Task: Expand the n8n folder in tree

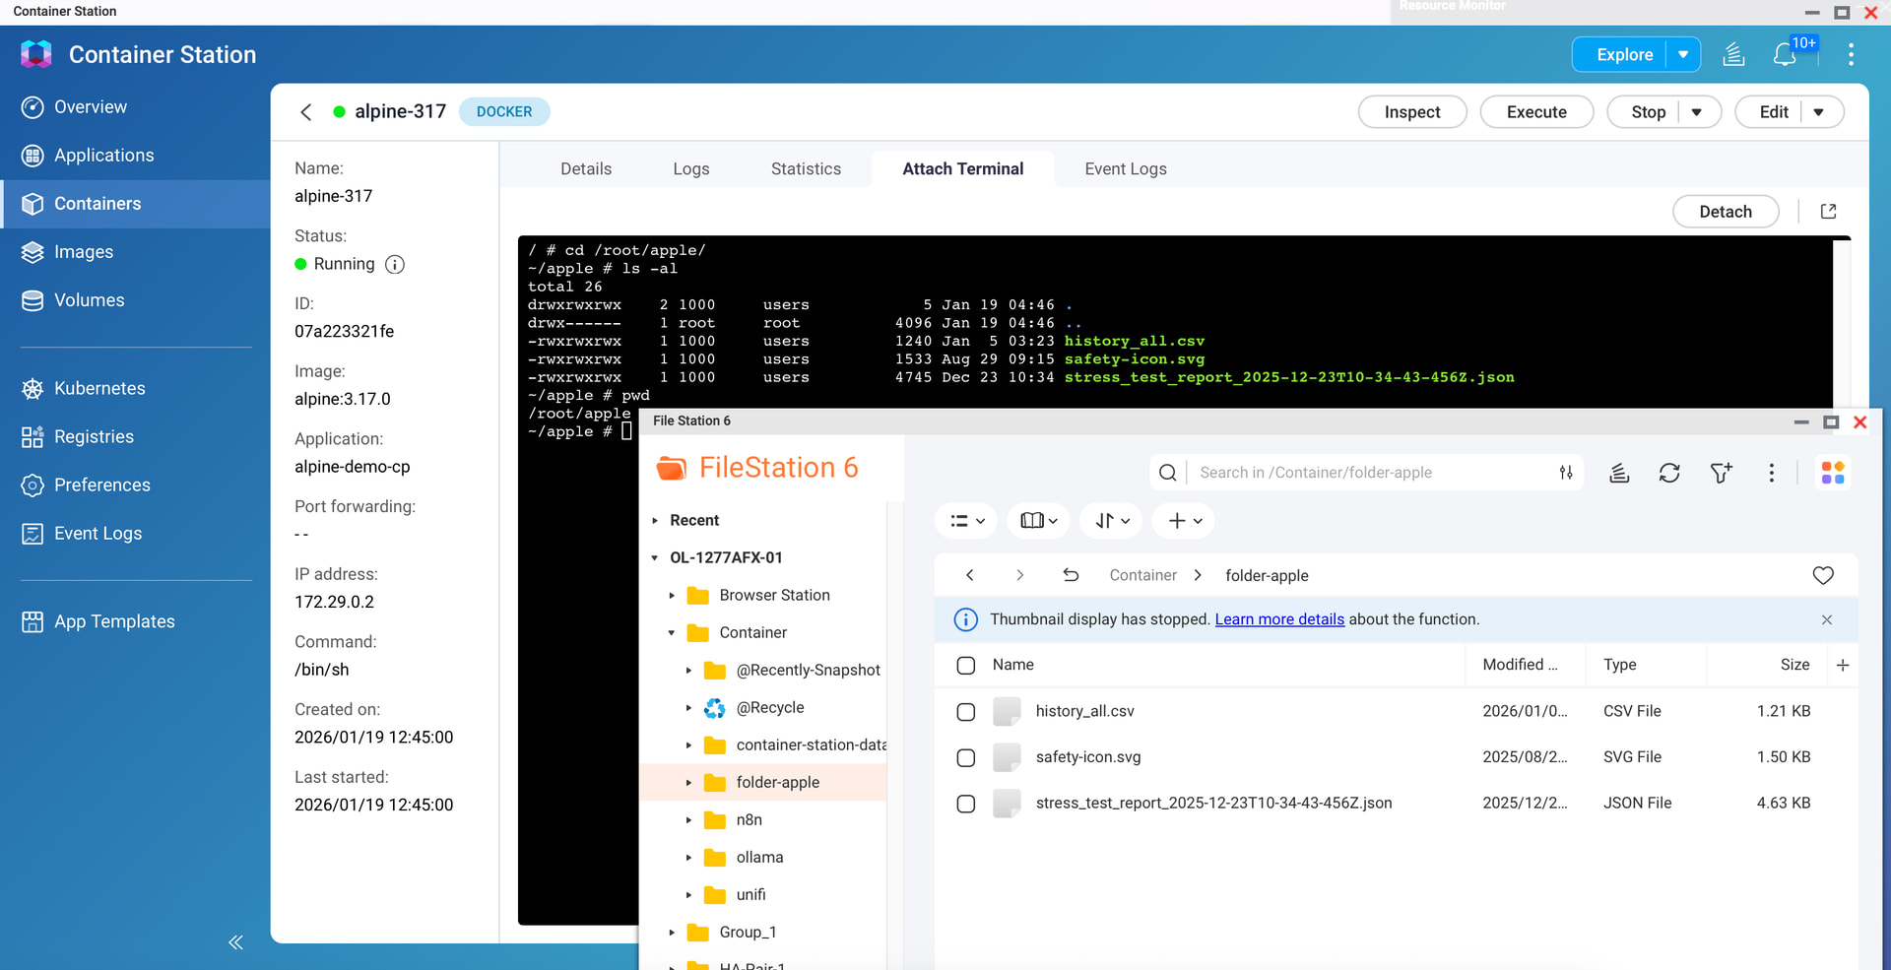Action: click(688, 820)
